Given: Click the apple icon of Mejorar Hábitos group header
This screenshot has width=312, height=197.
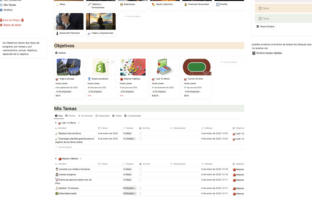Looking at the screenshot, I should pyautogui.click(x=60, y=159).
